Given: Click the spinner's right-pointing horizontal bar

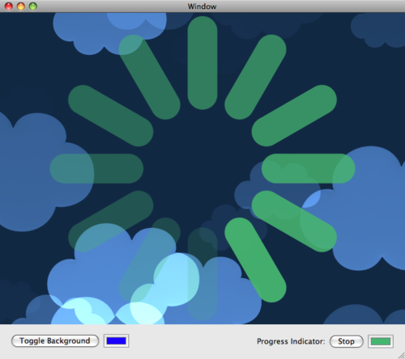Looking at the screenshot, I should (x=309, y=169).
